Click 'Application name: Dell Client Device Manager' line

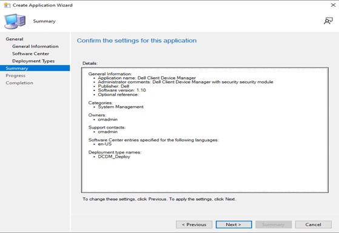coord(147,78)
